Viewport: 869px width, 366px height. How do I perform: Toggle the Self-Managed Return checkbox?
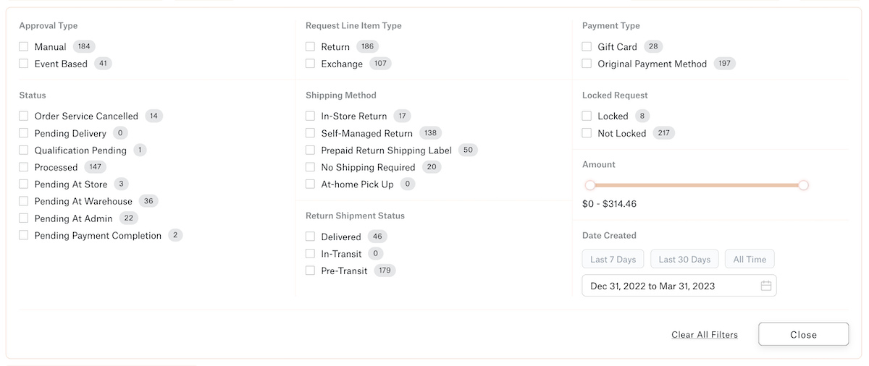coord(311,133)
